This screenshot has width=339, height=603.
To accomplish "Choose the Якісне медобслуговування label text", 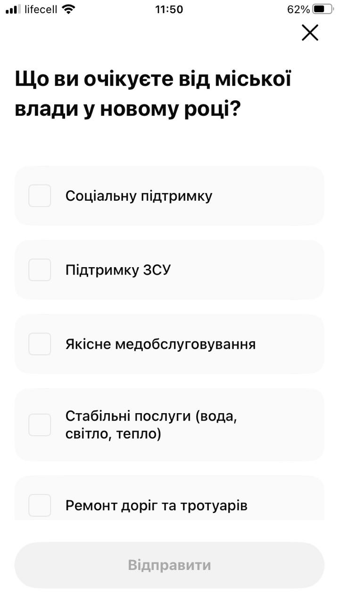I will coord(160,344).
